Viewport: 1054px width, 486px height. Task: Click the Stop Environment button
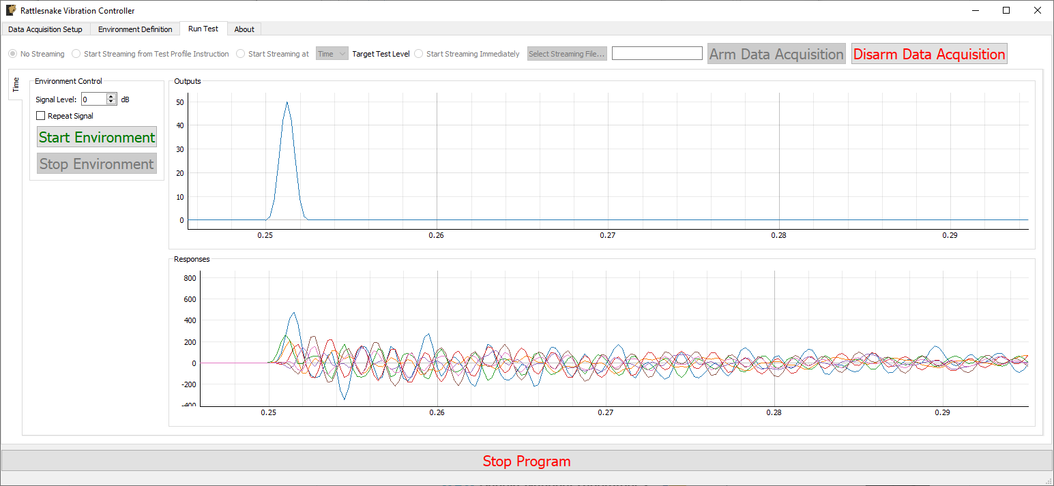point(96,163)
